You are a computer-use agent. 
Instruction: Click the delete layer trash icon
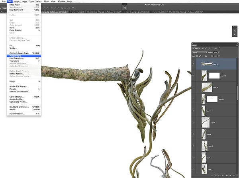[235, 174]
